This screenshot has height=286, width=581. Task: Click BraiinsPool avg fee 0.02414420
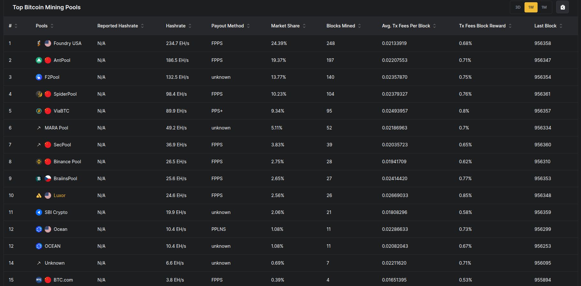pyautogui.click(x=395, y=179)
